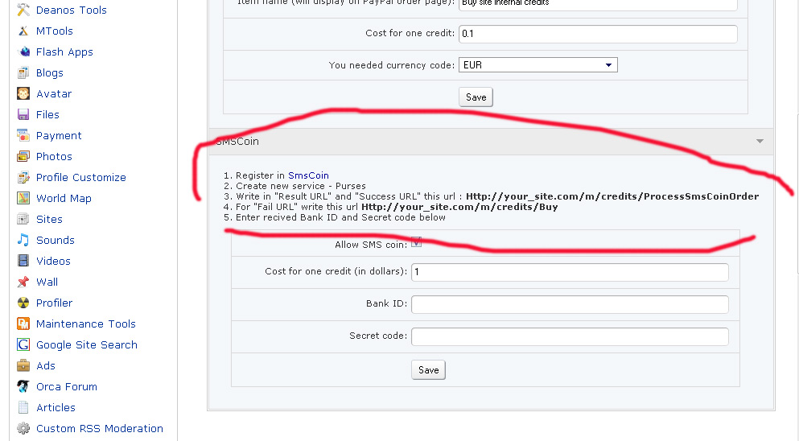Open the Payment menu item
This screenshot has width=799, height=441.
(x=59, y=135)
